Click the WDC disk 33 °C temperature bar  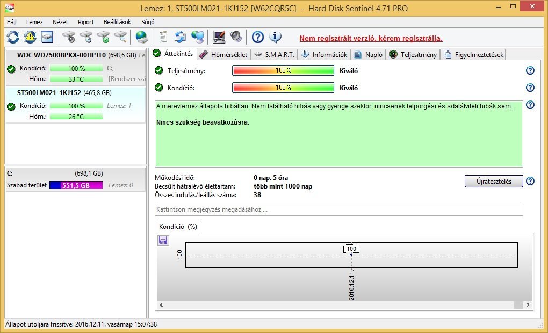pos(76,79)
